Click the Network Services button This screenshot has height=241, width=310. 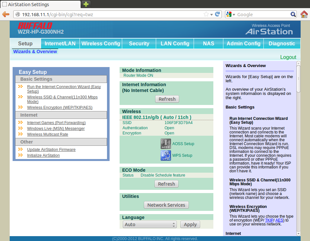click(x=166, y=205)
